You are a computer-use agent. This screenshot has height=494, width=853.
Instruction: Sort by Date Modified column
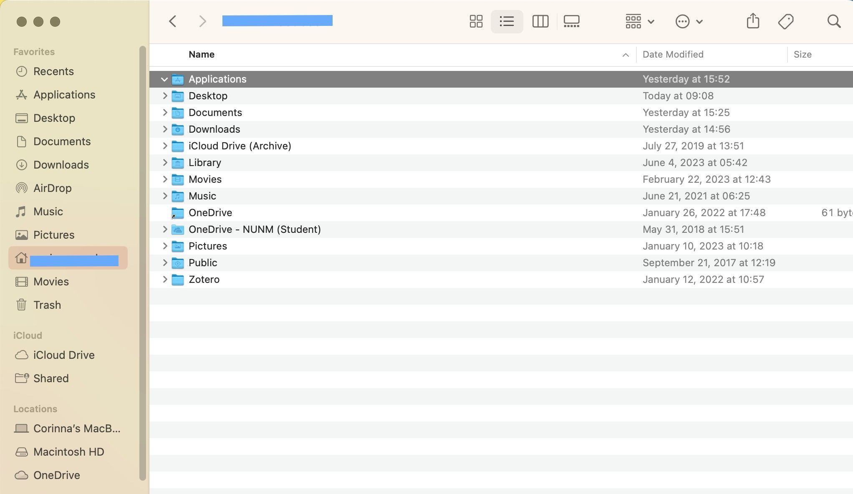[673, 55]
